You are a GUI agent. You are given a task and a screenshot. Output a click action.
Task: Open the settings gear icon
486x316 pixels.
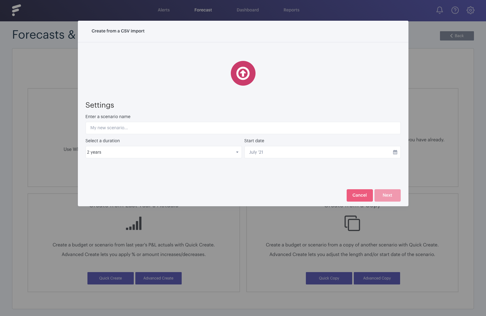point(471,10)
